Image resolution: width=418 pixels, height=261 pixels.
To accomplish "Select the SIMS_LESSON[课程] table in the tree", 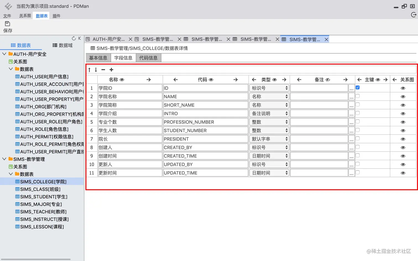I will click(40, 227).
